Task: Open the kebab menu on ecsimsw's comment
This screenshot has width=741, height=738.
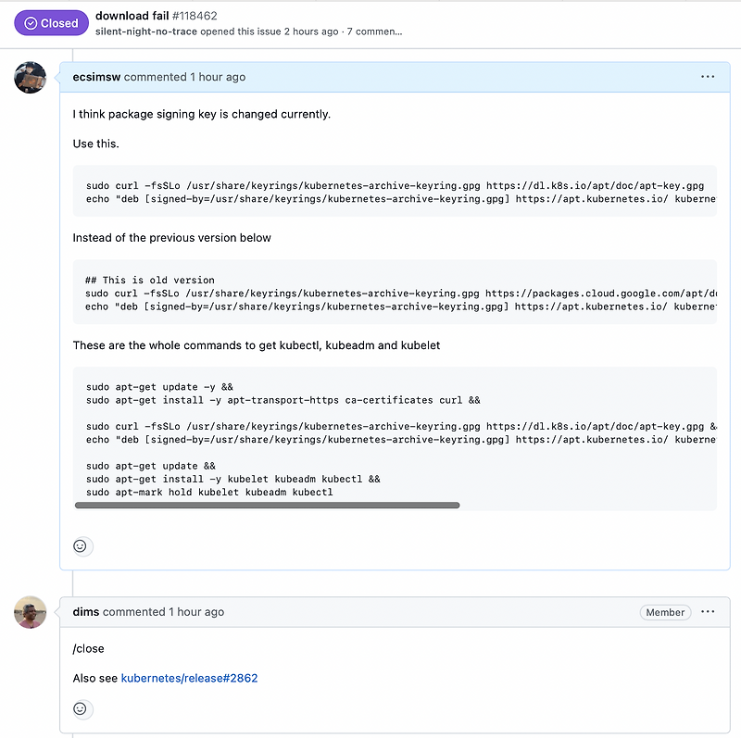Action: 708,77
